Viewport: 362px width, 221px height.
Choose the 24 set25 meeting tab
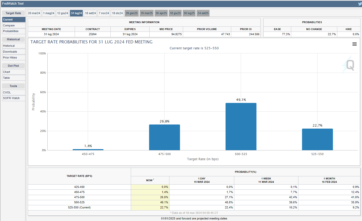203,13
